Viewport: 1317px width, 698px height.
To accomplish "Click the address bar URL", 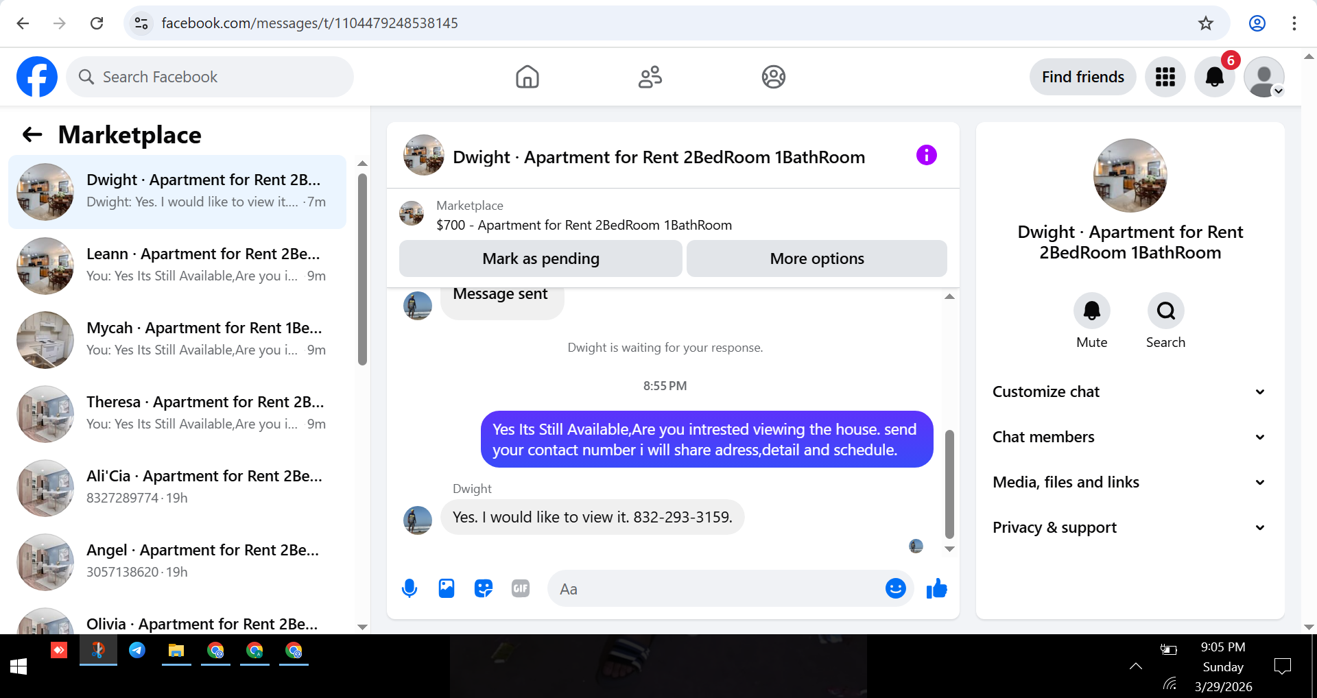I will [x=309, y=23].
